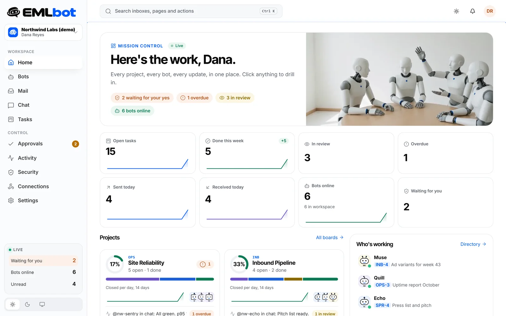Select dark theme moon toggle

(28, 305)
